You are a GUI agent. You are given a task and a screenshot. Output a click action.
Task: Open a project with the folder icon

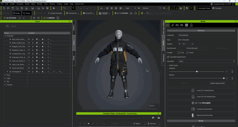(8, 8)
